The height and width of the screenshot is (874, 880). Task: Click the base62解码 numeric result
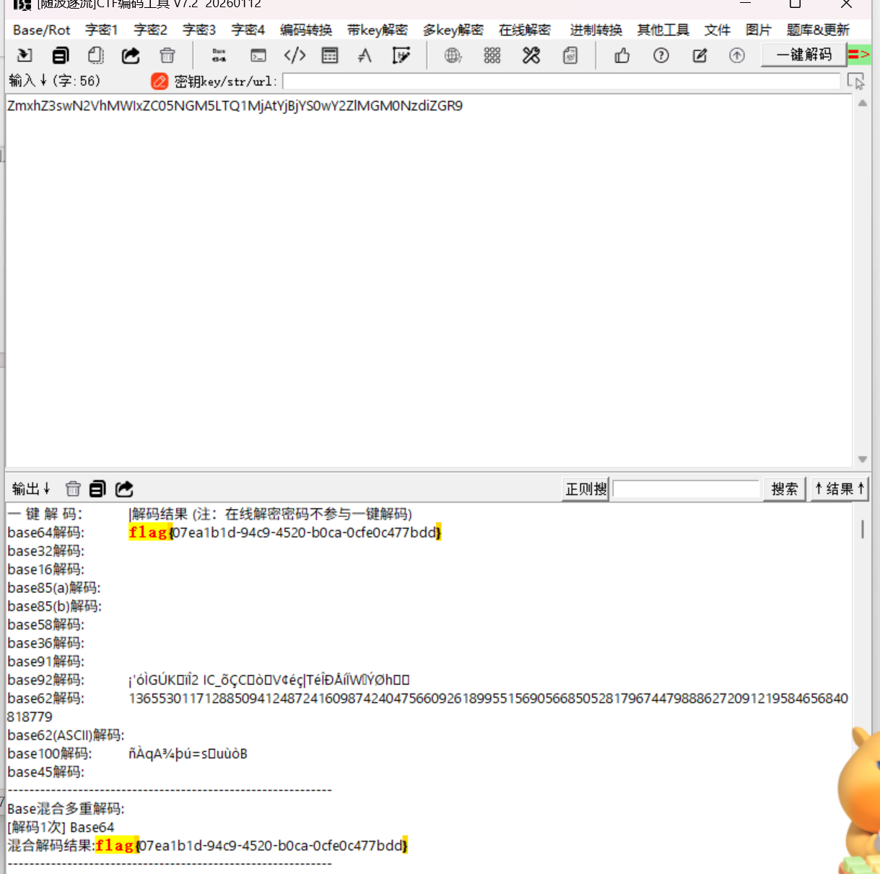pyautogui.click(x=428, y=707)
